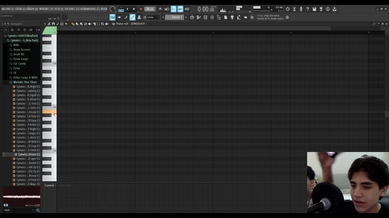This screenshot has width=389, height=218.
Task: Choose the Select tool in piano roll
Action: 98,24
